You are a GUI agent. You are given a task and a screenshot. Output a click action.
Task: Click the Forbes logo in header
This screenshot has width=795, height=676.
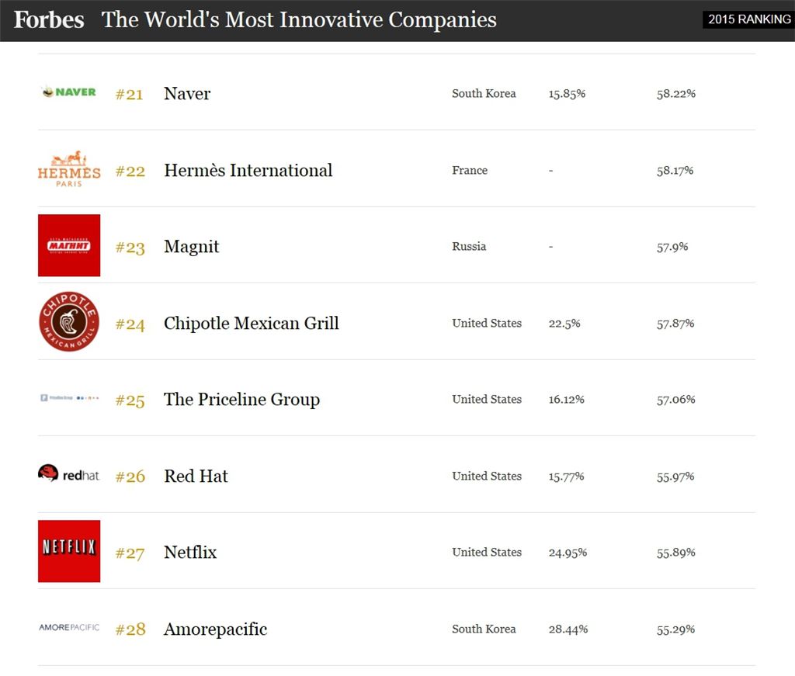49,19
